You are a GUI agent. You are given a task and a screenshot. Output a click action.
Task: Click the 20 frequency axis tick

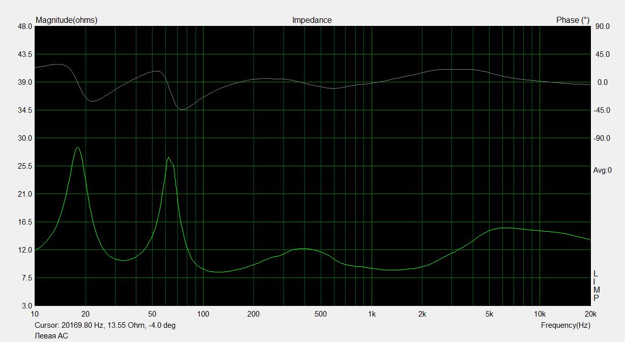pos(86,314)
